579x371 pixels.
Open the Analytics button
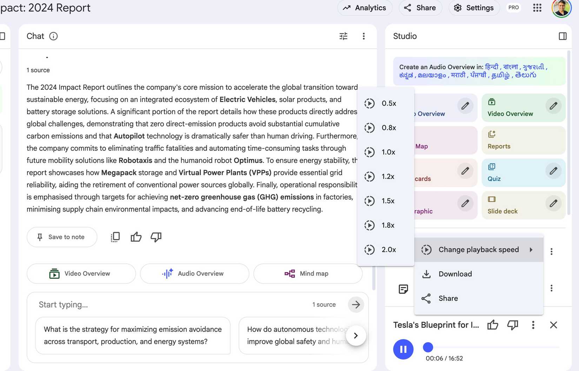364,8
